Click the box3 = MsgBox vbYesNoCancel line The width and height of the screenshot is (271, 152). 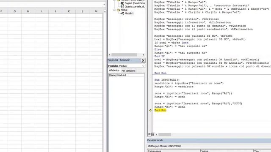pos(212,63)
